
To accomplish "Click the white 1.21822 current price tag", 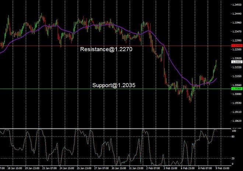I will pyautogui.click(x=237, y=62).
